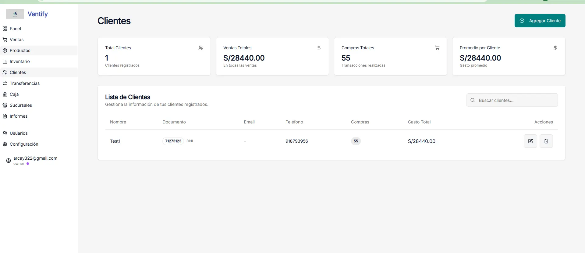Image resolution: width=585 pixels, height=253 pixels.
Task: Click the cart icon in Compras Totales card
Action: tap(437, 48)
